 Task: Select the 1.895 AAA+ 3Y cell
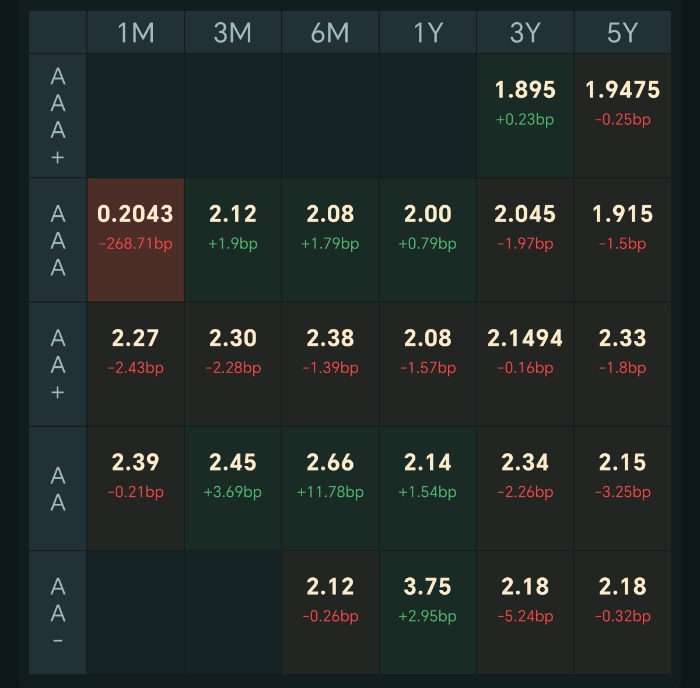525,116
